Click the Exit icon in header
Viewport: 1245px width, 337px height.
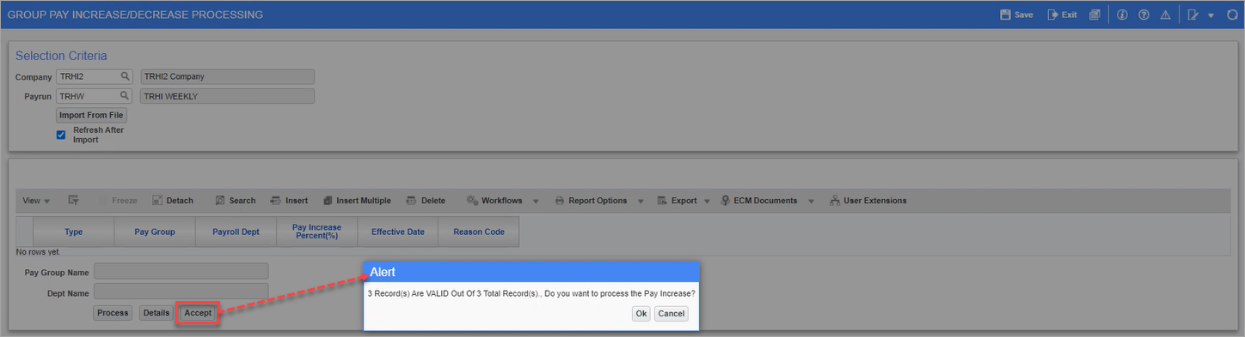(1052, 15)
